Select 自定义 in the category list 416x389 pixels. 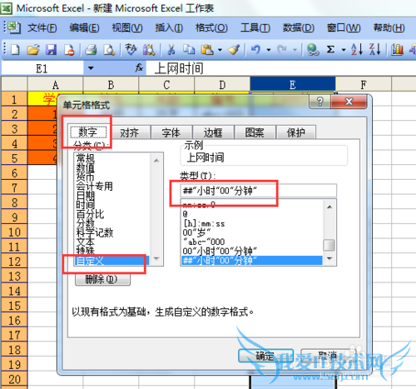click(112, 261)
